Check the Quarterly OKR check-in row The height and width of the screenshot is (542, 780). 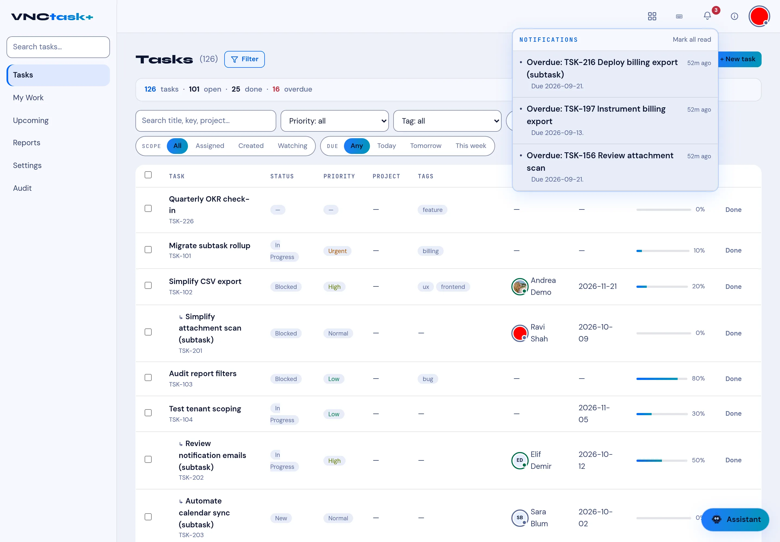[x=148, y=208]
